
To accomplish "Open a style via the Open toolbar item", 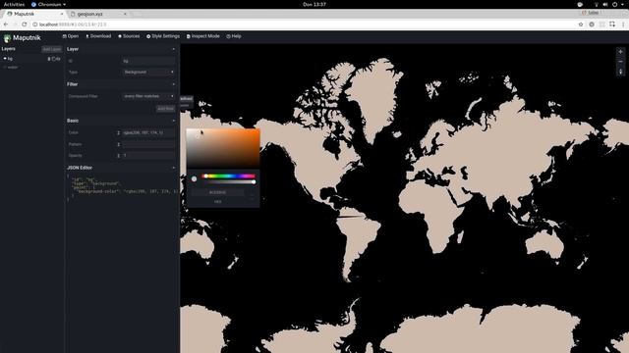I will click(x=71, y=36).
